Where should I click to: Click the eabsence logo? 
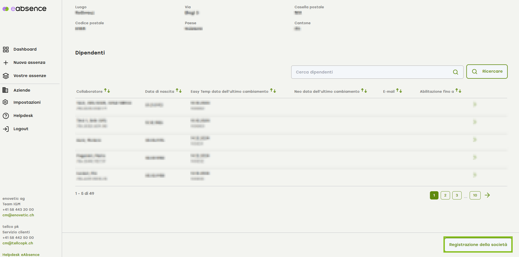click(x=25, y=9)
